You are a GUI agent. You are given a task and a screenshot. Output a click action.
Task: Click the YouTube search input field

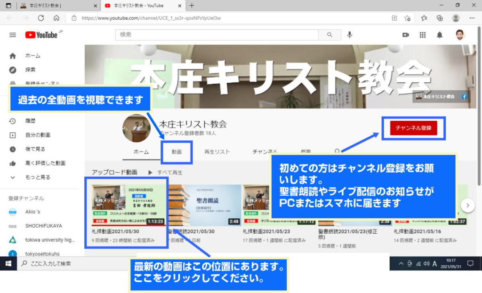(217, 35)
